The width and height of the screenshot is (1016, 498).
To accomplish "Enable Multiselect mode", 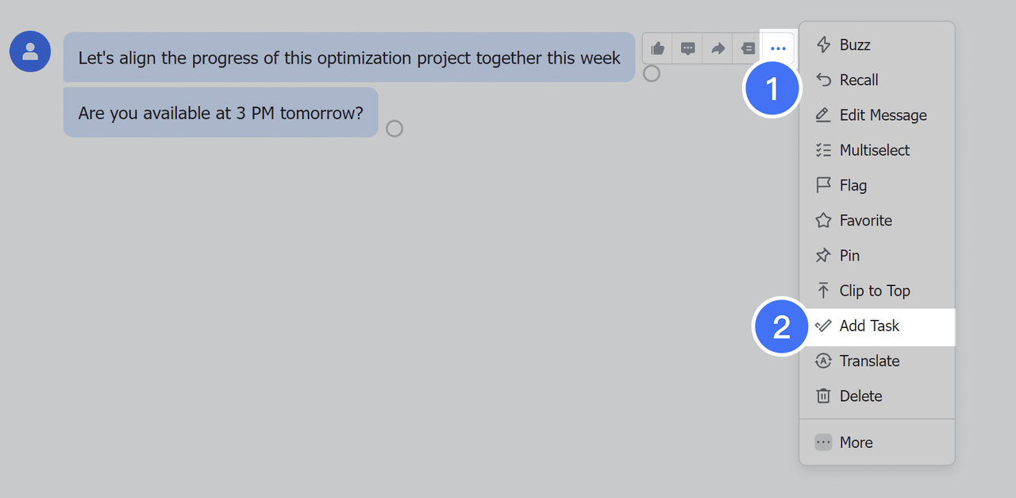I will pos(873,149).
